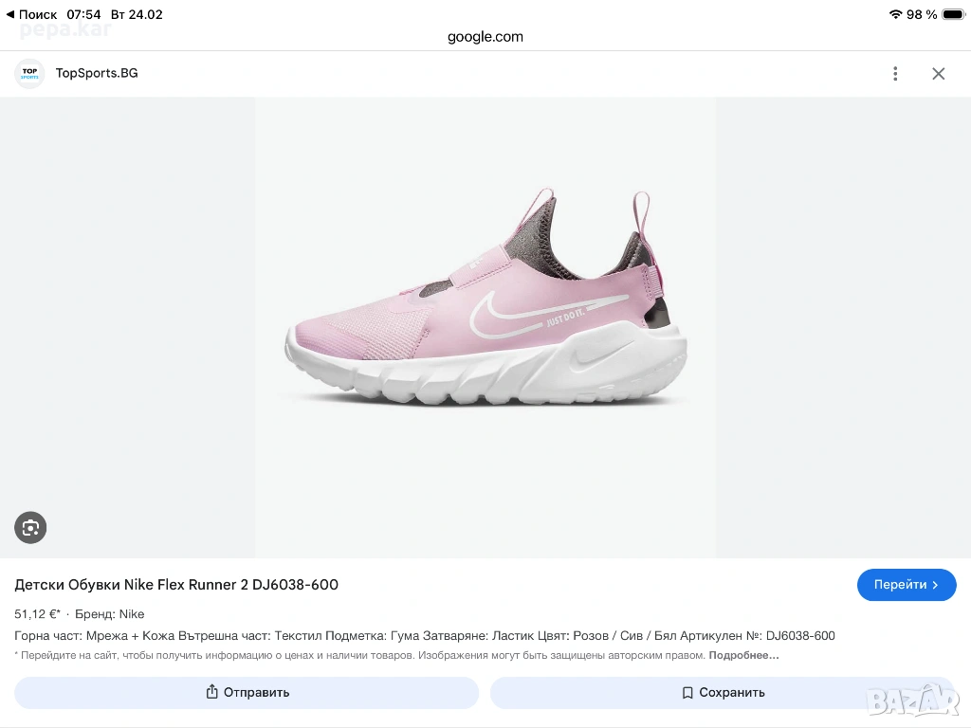Image resolution: width=971 pixels, height=728 pixels.
Task: Tap the 51,12 € price
Action: pos(37,614)
